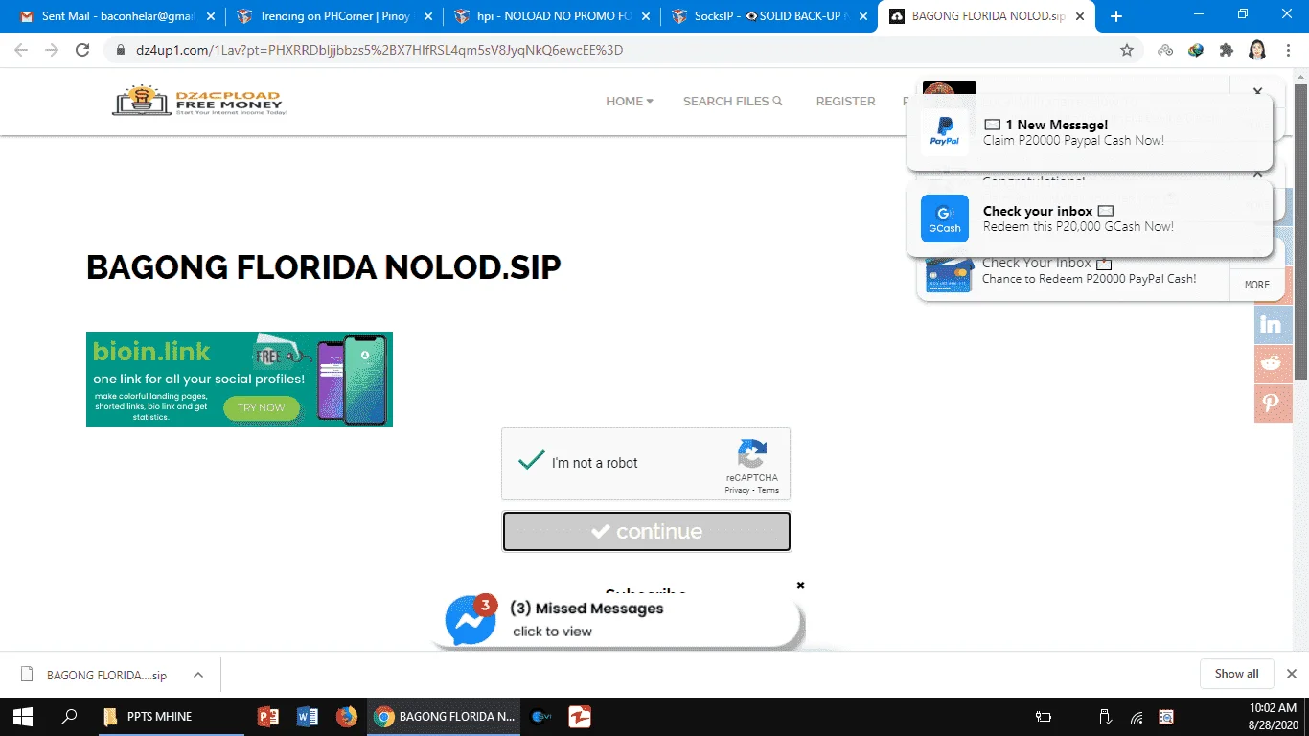This screenshot has width=1309, height=736.
Task: Click the PayPal logo in the notification
Action: 944,132
